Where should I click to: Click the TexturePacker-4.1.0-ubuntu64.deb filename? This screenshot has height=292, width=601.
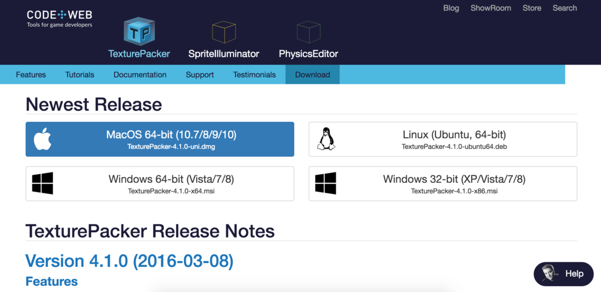pyautogui.click(x=454, y=147)
